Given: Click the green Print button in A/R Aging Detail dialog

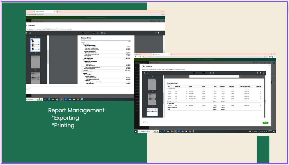Looking at the screenshot, I should coord(266,123).
